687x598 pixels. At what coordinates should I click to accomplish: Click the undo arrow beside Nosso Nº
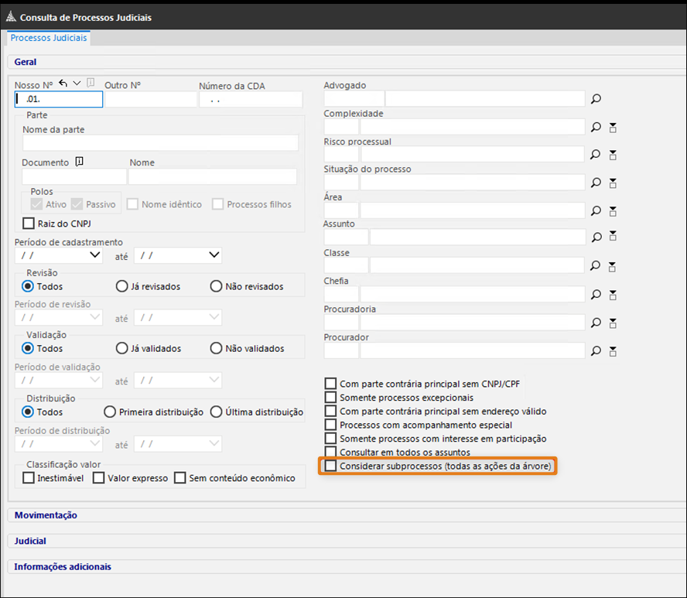click(63, 84)
